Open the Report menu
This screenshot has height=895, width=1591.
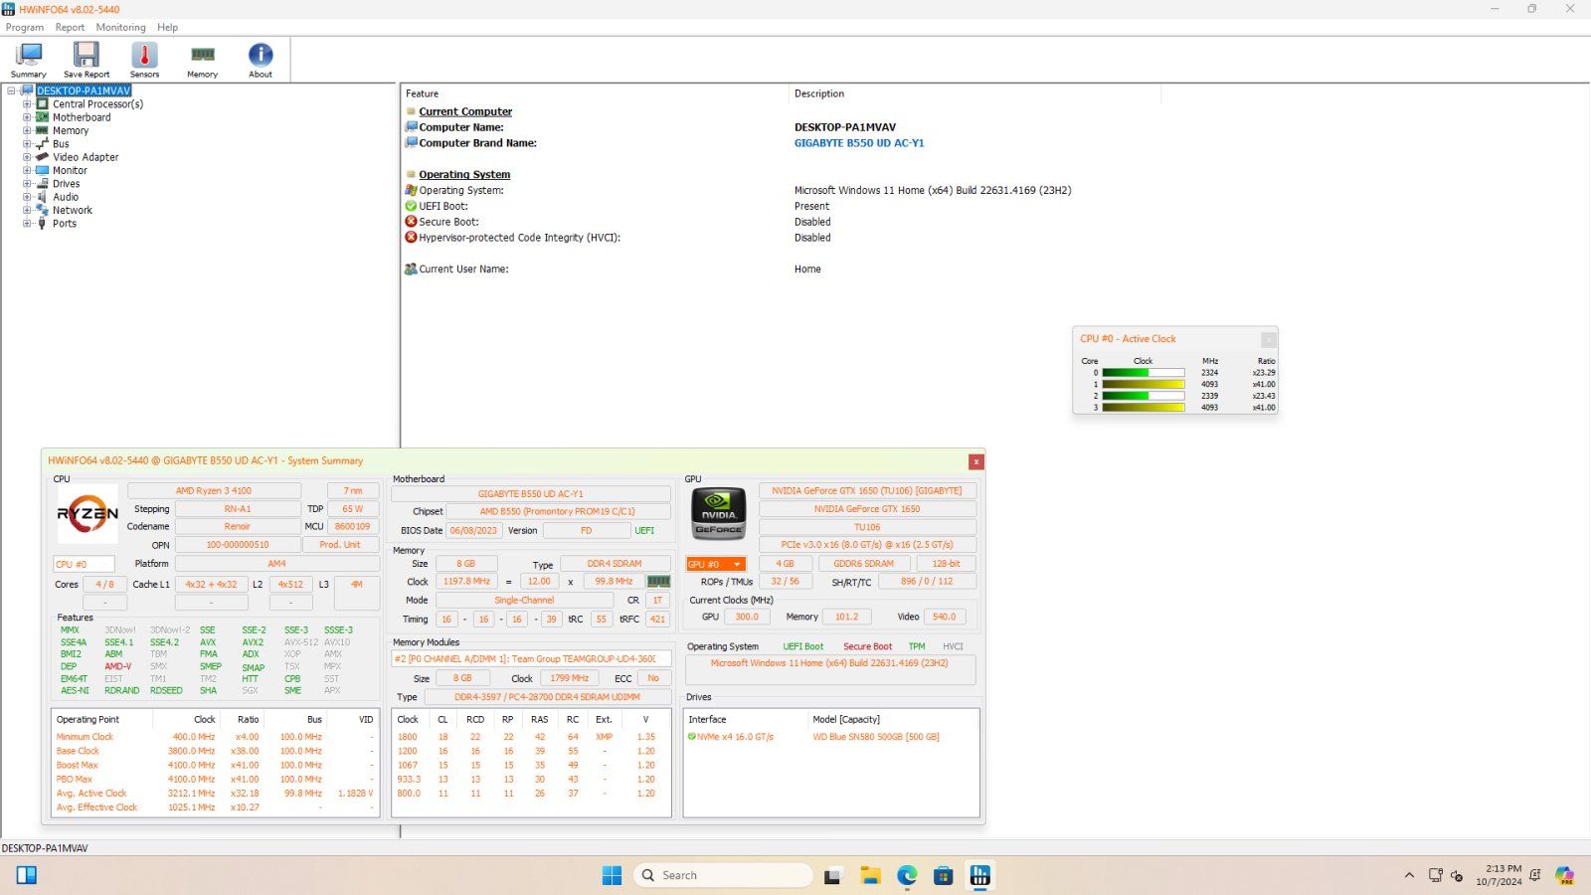[70, 27]
